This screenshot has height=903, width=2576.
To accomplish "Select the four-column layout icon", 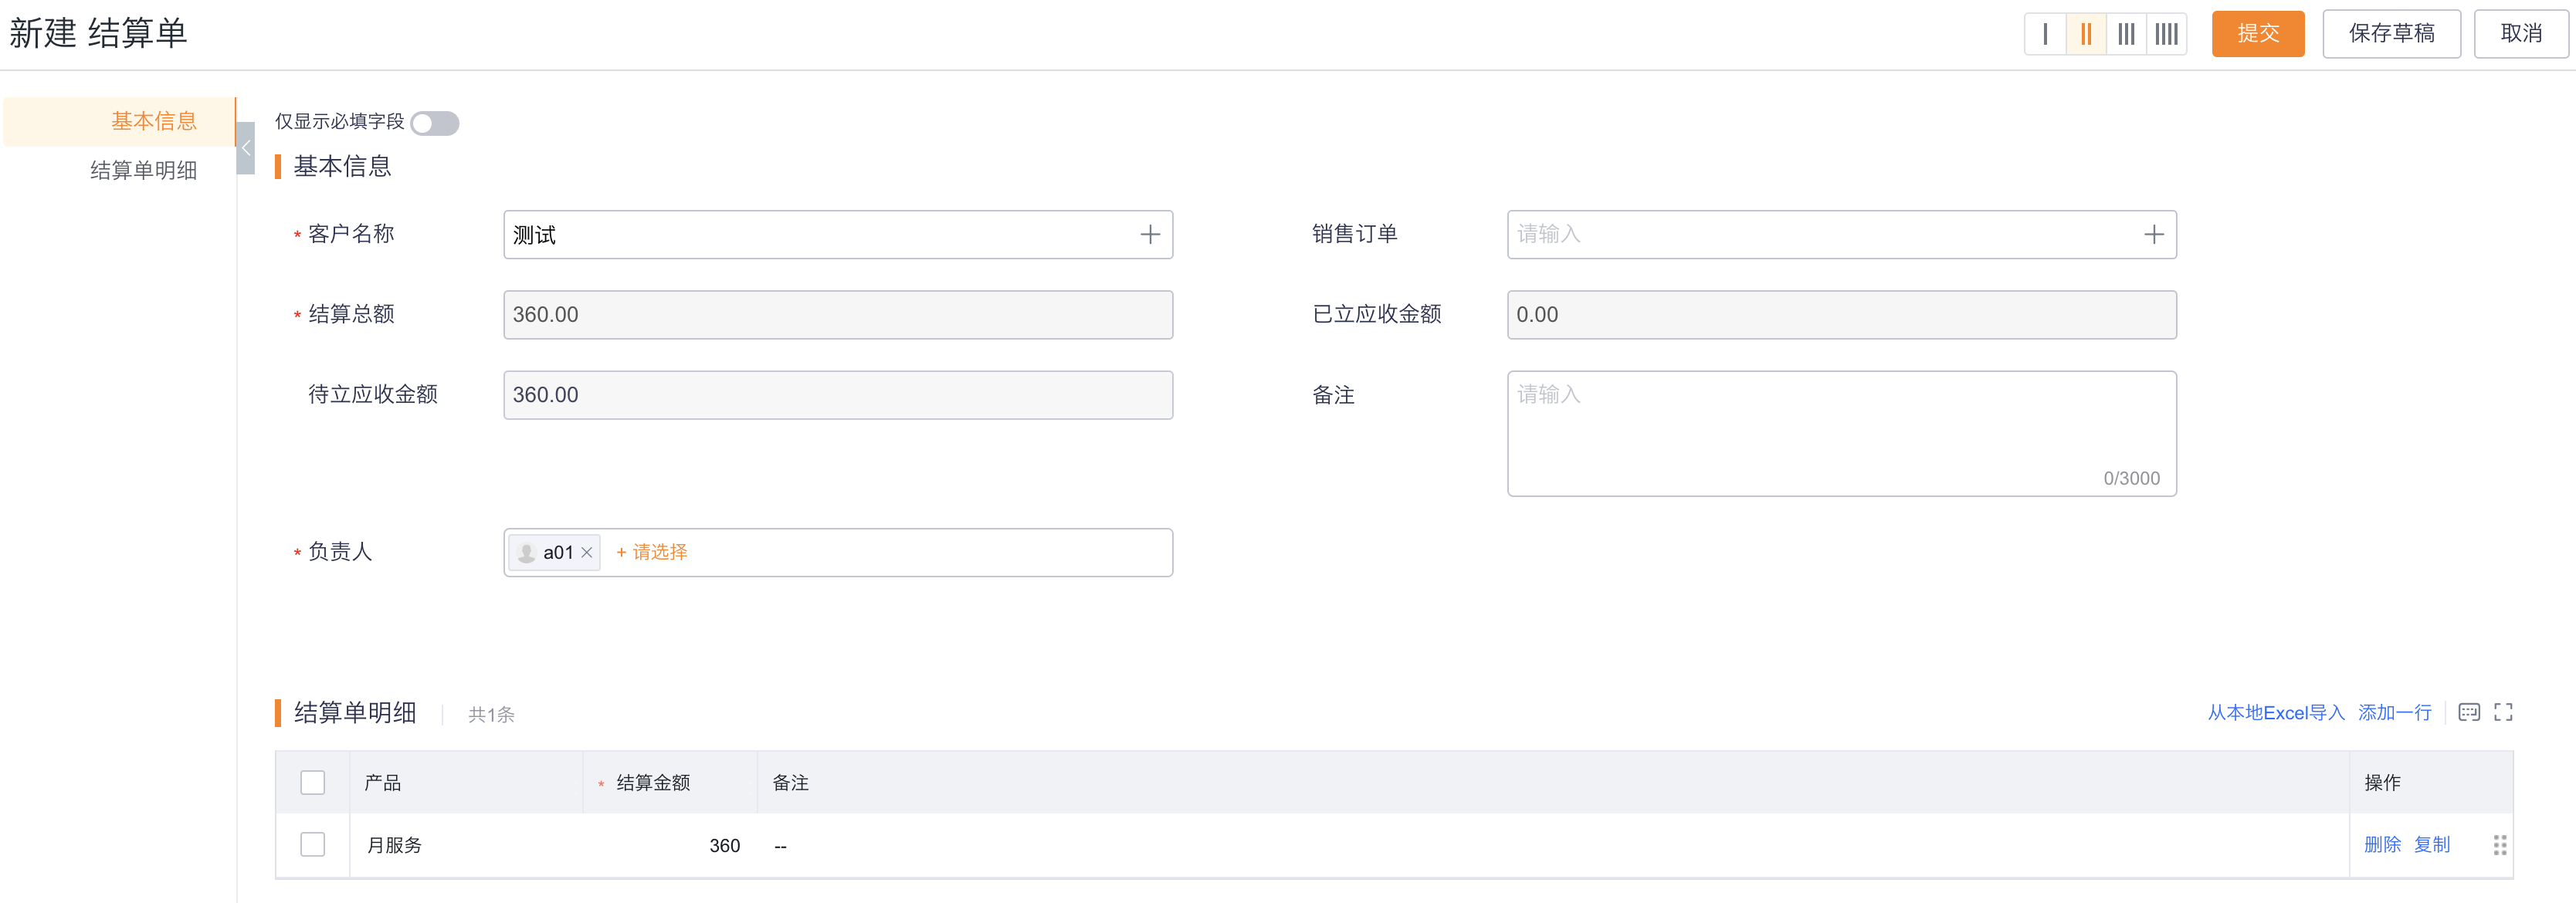I will tap(2166, 34).
